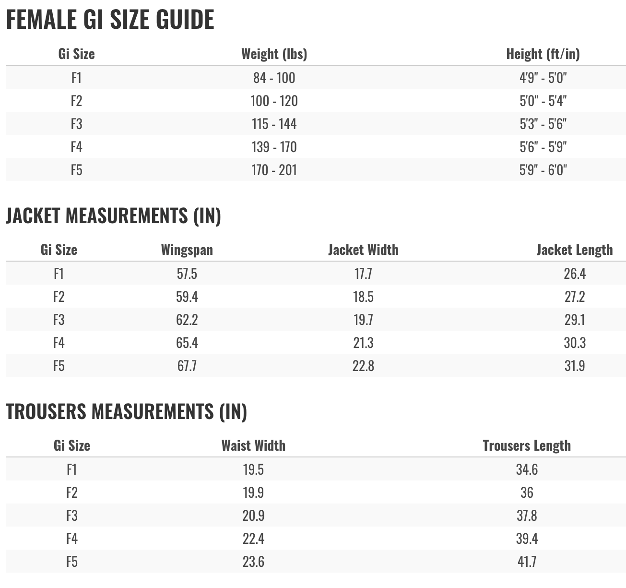This screenshot has height=588, width=626.
Task: Click the 84 - 100 weight cell
Action: click(x=274, y=78)
